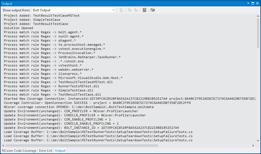Open the 'Show output from' dropdown
Viewport: 261px width, 154px height.
point(113,10)
